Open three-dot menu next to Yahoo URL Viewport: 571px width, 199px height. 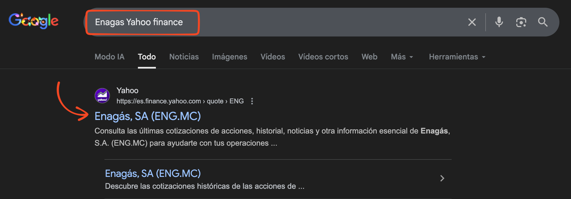(x=252, y=101)
